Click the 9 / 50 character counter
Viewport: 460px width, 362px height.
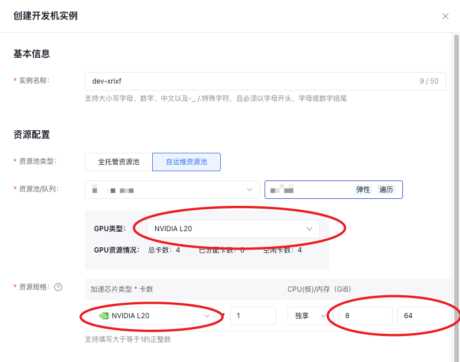coord(428,81)
